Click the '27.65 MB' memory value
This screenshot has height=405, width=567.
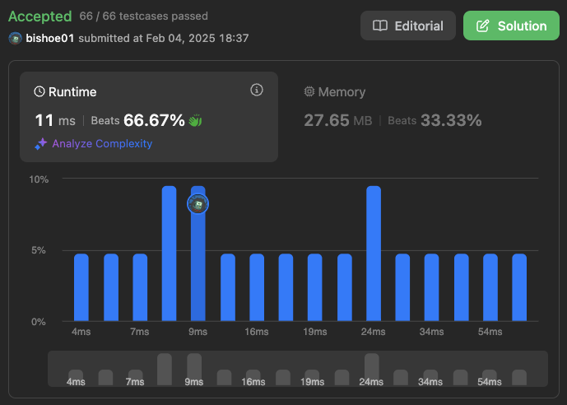(338, 120)
